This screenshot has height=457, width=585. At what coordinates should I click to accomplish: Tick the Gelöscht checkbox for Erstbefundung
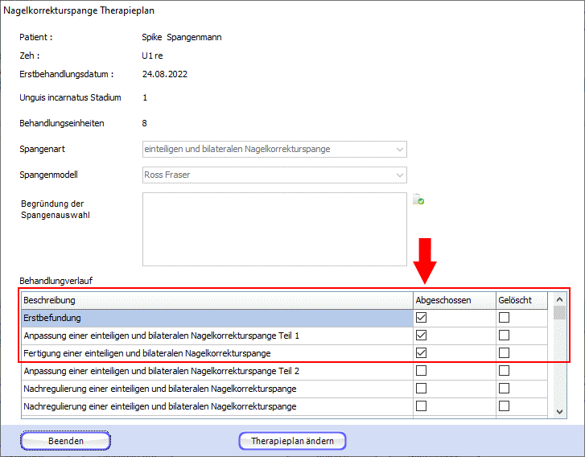[x=505, y=318]
